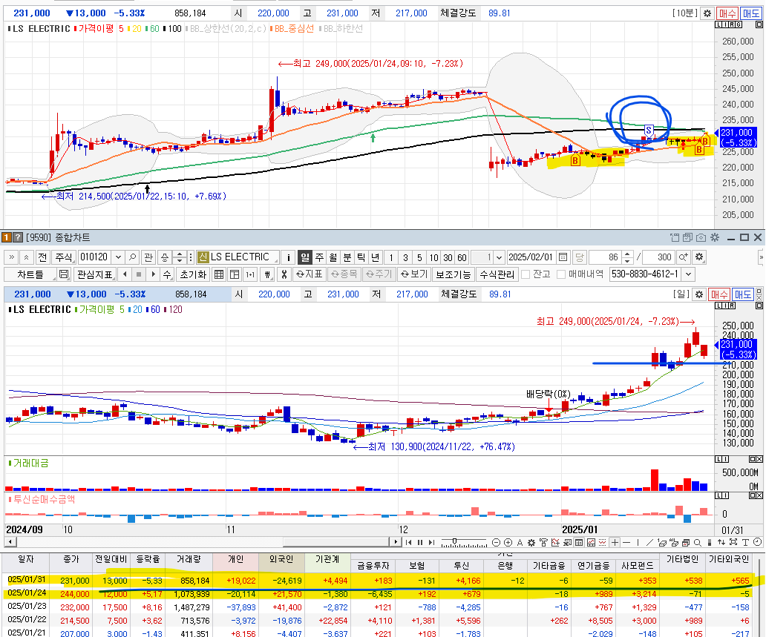
Task: Click the 1+1 chart compare icon
Action: (x=250, y=274)
